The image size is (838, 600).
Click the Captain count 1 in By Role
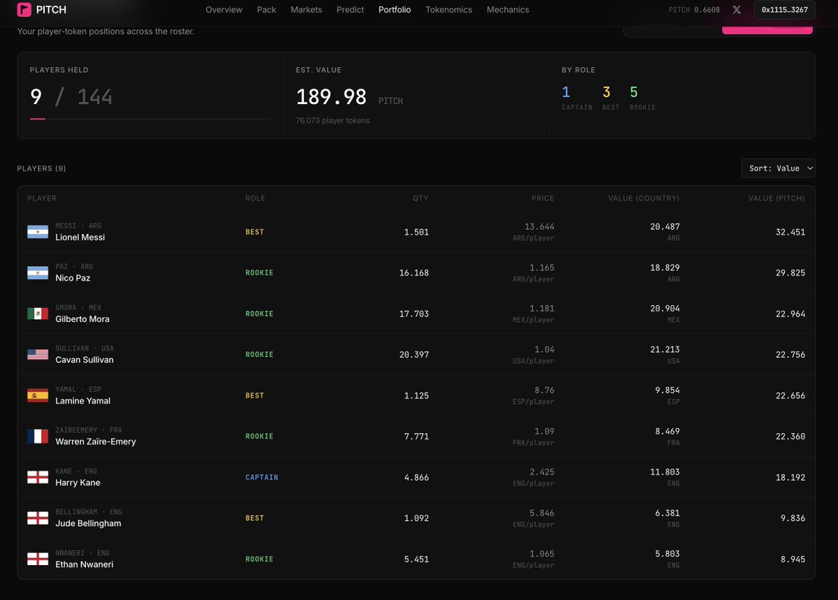(x=566, y=92)
